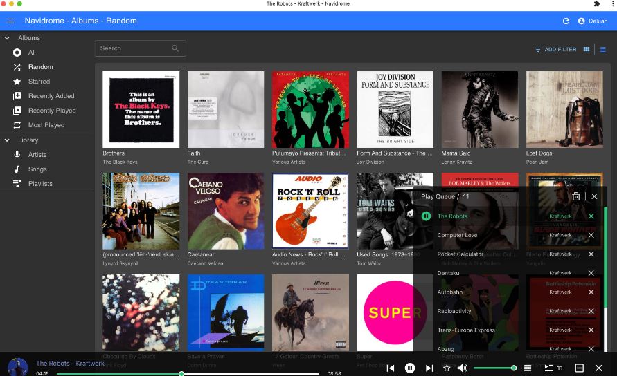
Task: Open the Joy Division Form And Substance cover
Action: click(395, 109)
